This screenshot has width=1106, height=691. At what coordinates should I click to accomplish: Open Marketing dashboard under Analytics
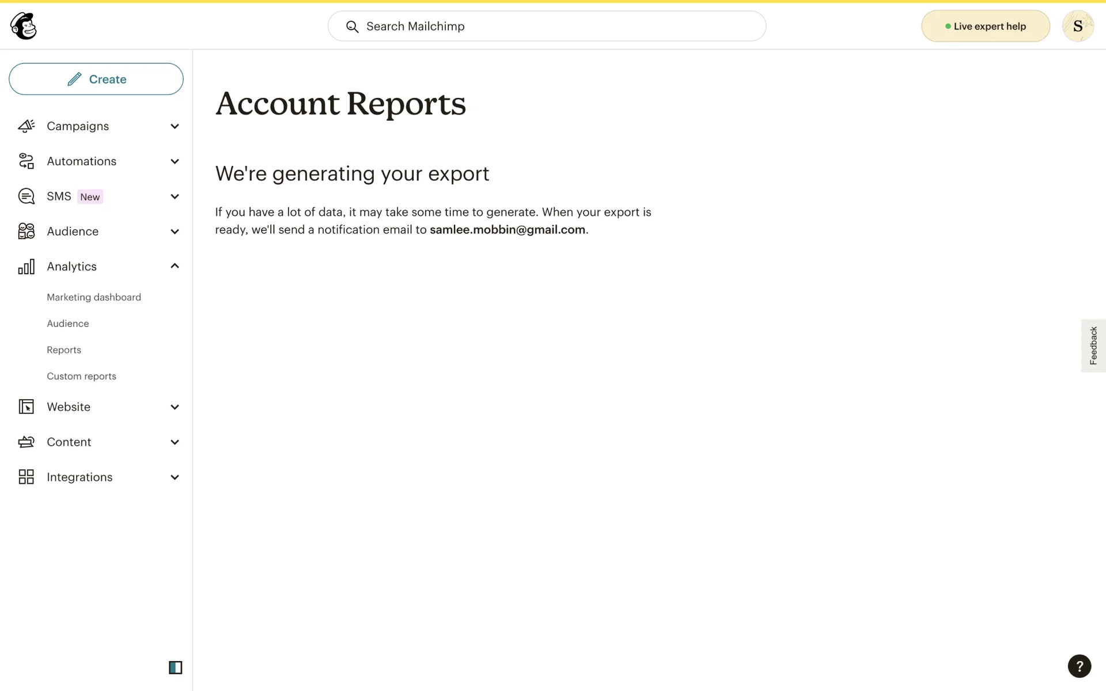[94, 297]
